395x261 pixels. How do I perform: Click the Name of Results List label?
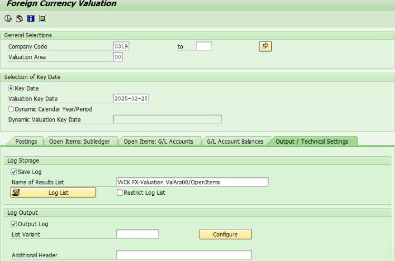(x=38, y=182)
